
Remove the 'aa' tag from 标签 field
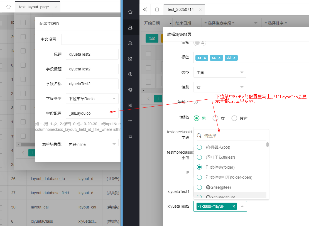pos(205,58)
